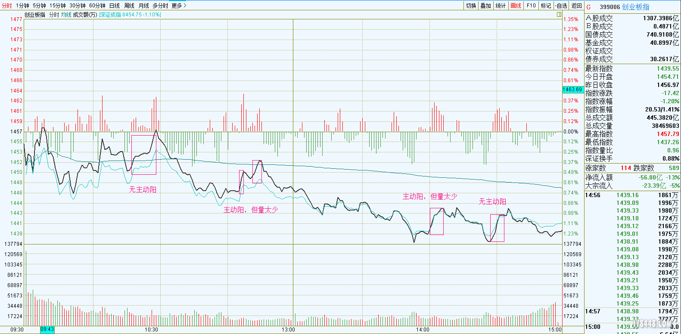Click the 切换 toolbar button
This screenshot has width=681, height=334.
pos(471,6)
